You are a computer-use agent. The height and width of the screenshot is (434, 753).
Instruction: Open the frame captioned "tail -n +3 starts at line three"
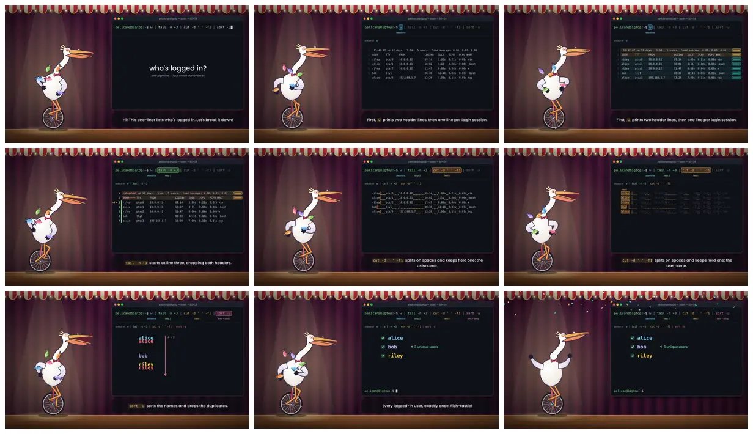click(x=127, y=217)
